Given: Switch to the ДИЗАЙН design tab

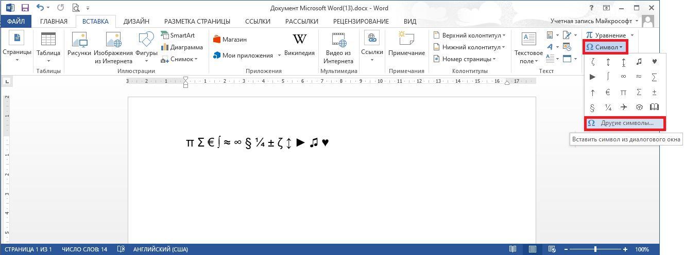Looking at the screenshot, I should click(x=136, y=21).
